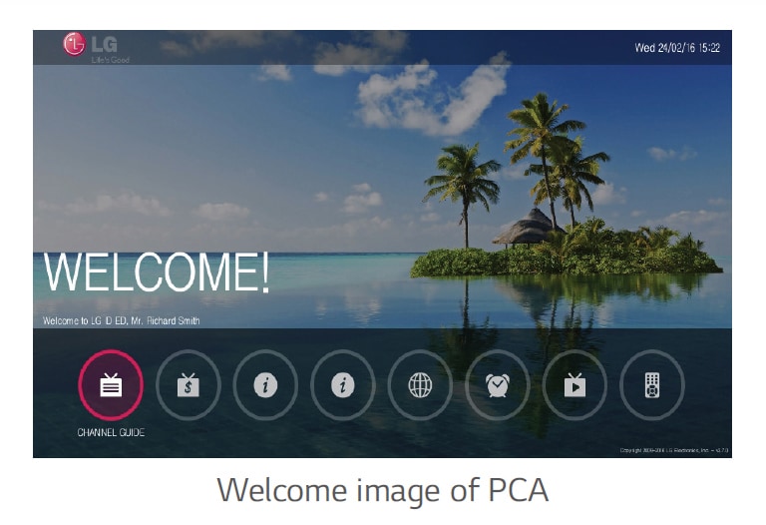Click the Life's Good tagline
Screen dimensions: 766x525
point(111,60)
